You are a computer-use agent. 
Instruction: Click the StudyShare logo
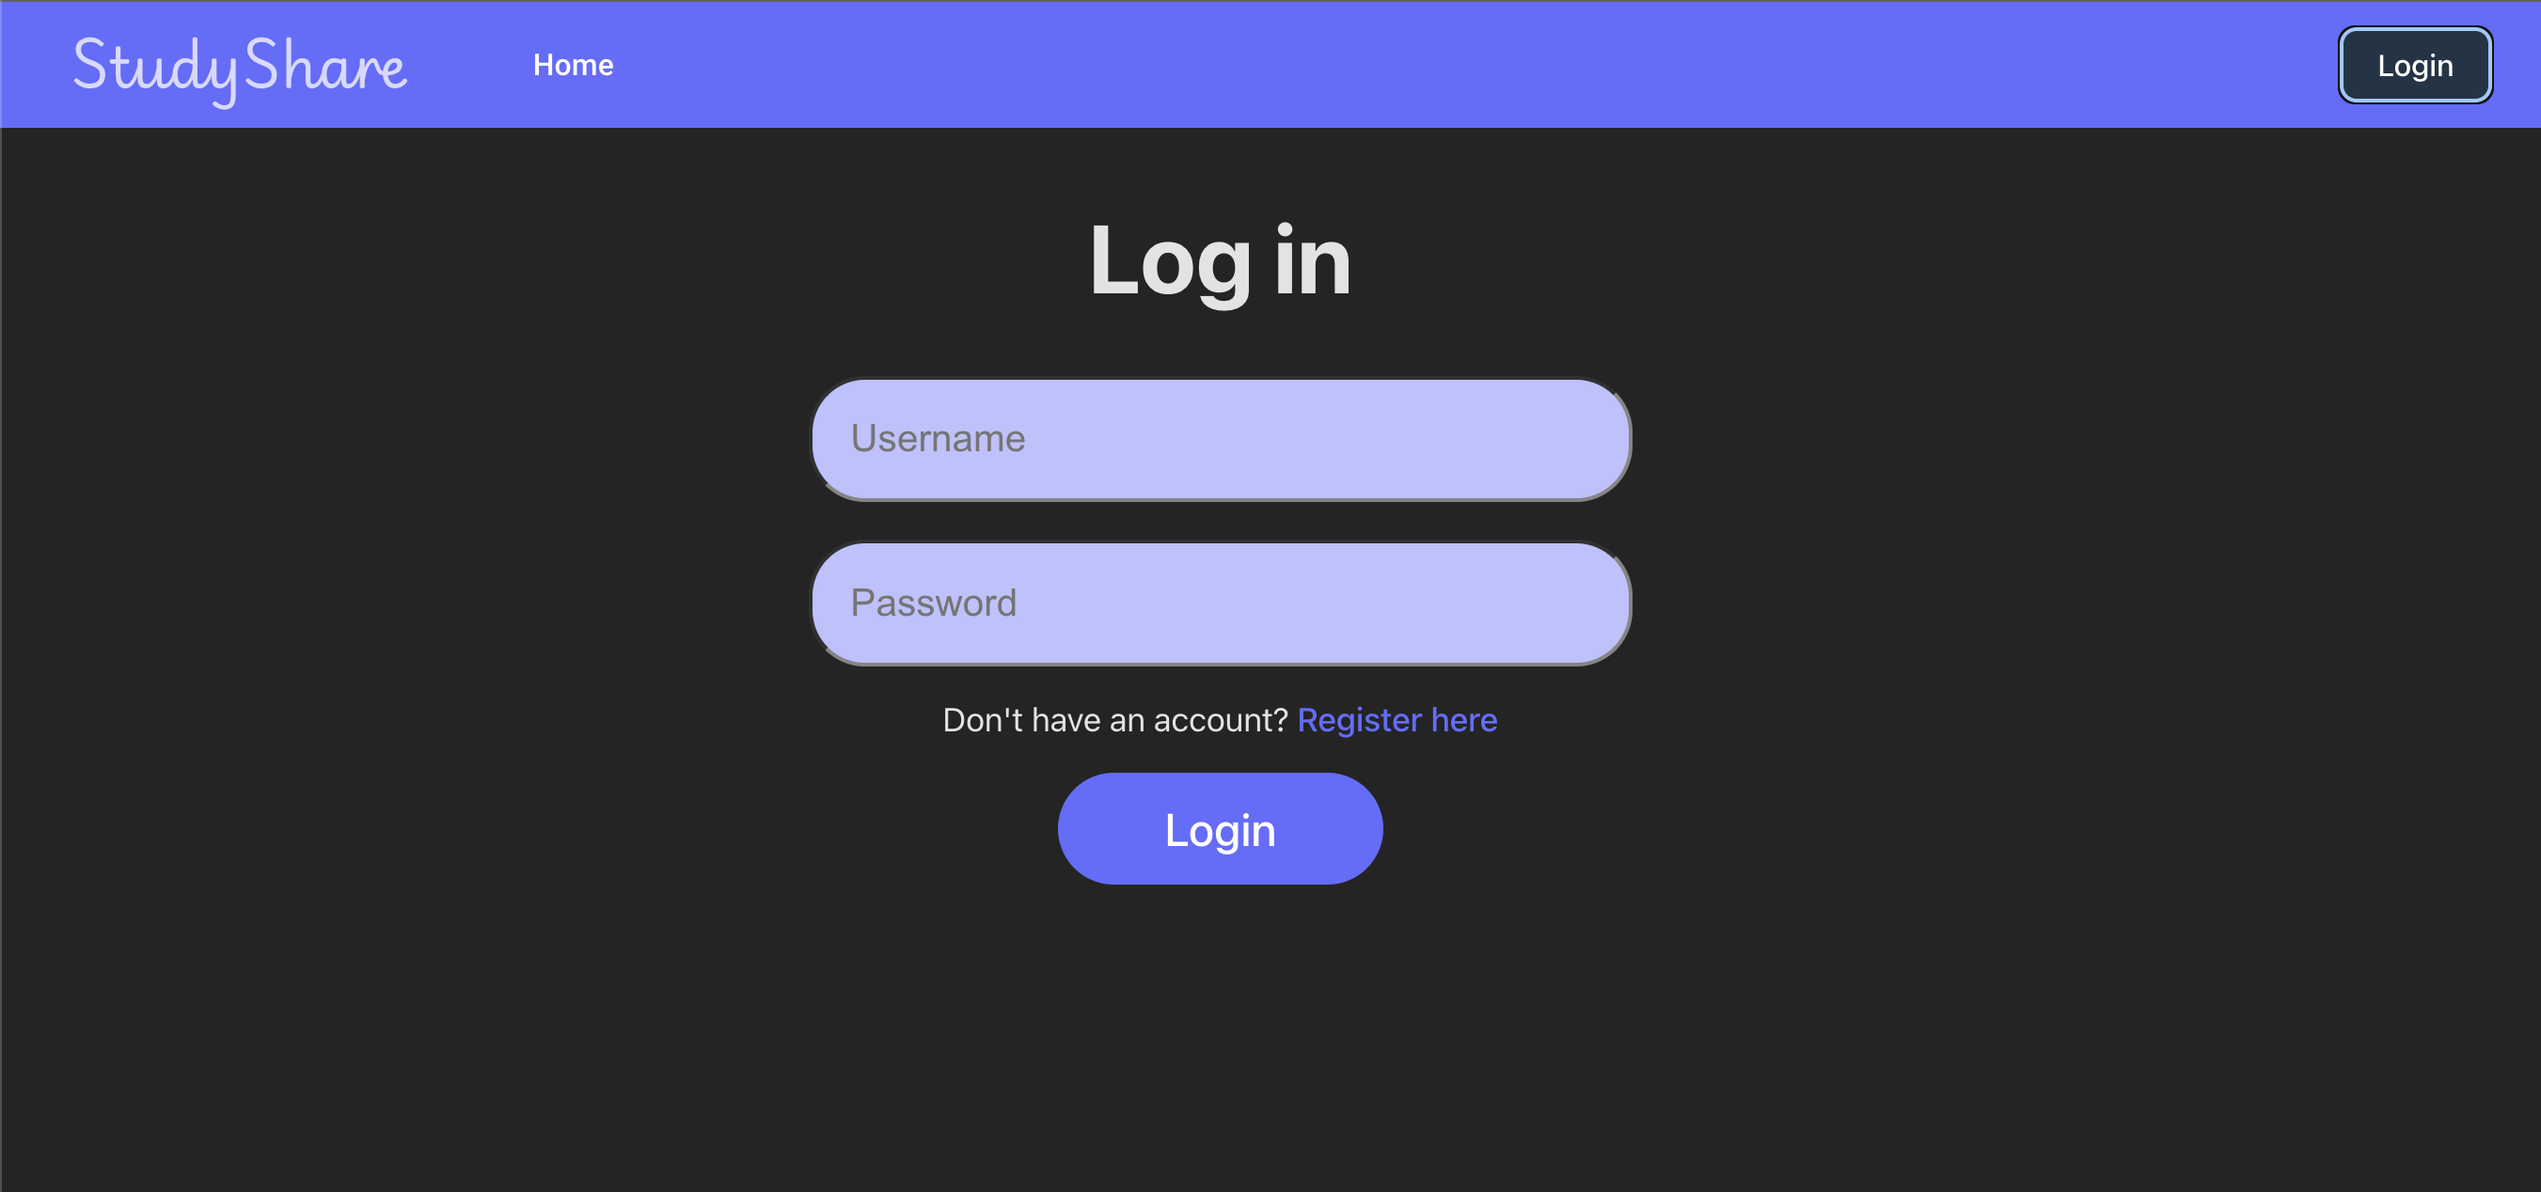point(240,66)
